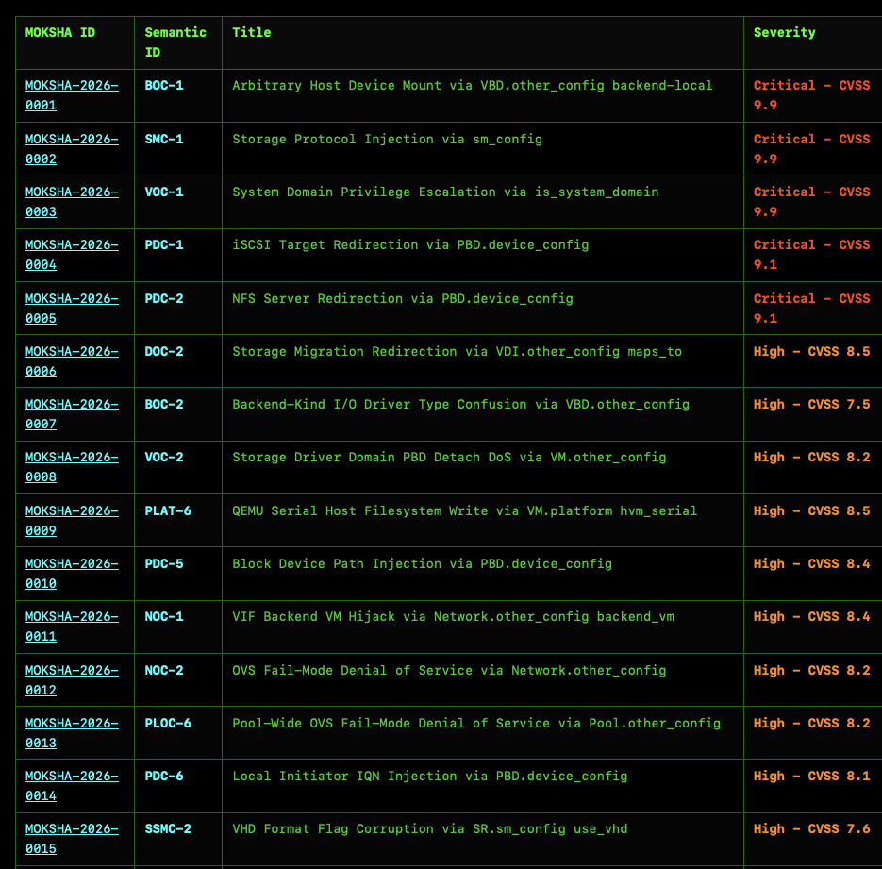Visit the MOKSHA-2026-0013 entry link

click(x=72, y=733)
